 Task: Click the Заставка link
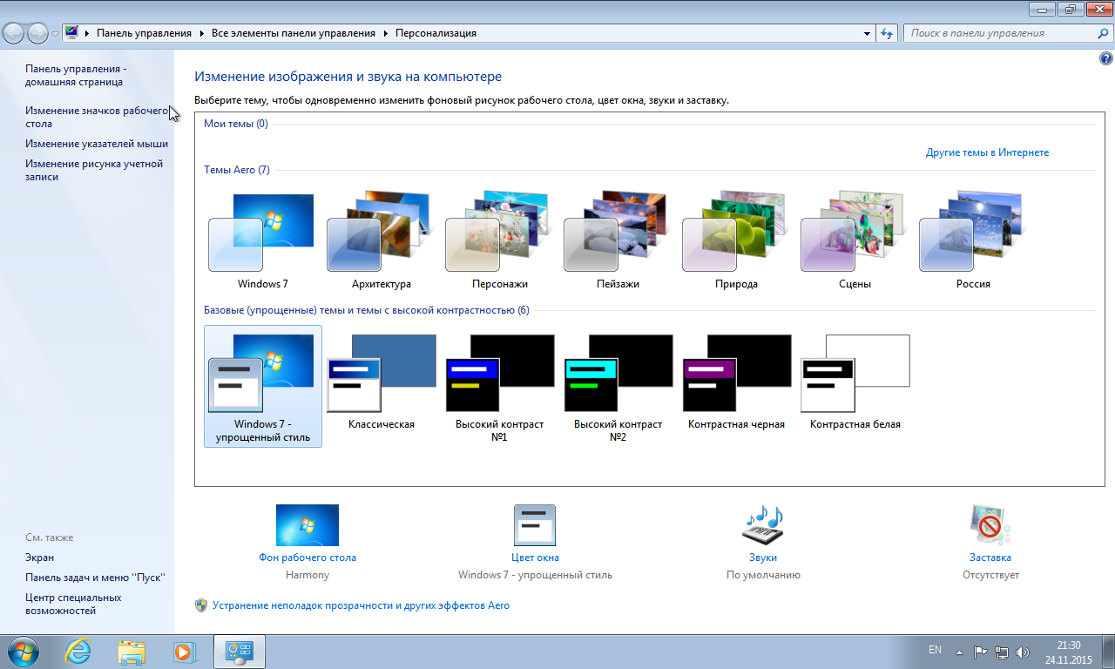[990, 557]
